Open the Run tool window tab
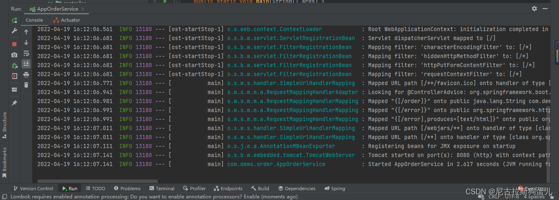 tap(70, 189)
